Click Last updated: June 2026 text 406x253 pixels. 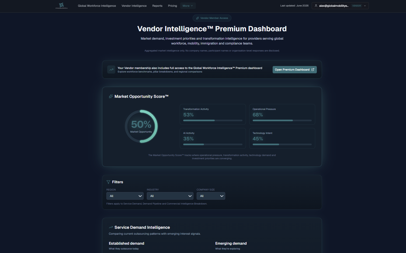point(294,6)
